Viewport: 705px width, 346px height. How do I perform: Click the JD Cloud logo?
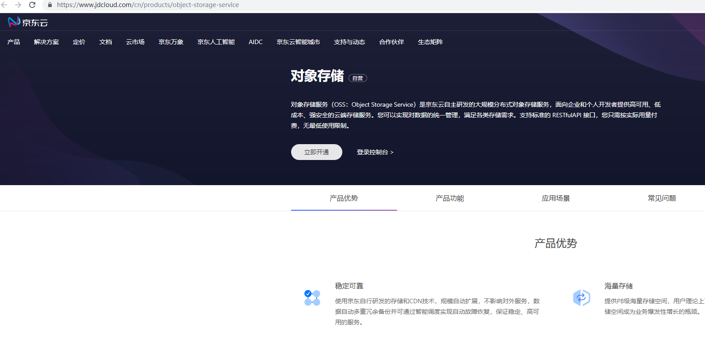tap(27, 22)
